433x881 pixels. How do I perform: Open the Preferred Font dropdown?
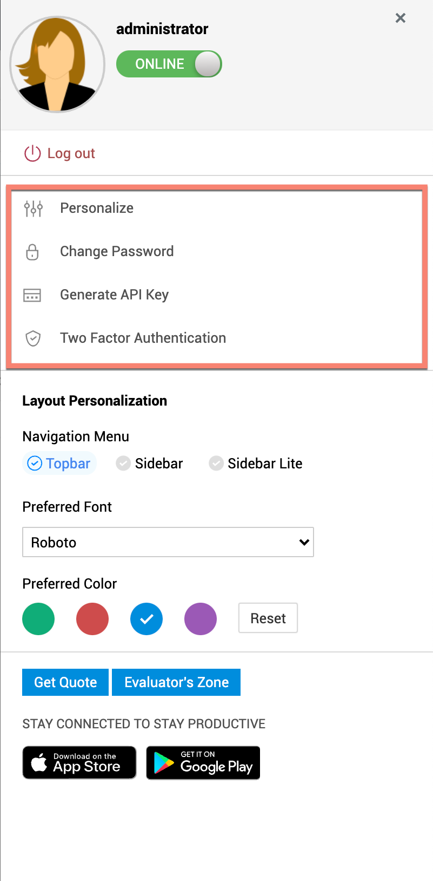tap(168, 542)
